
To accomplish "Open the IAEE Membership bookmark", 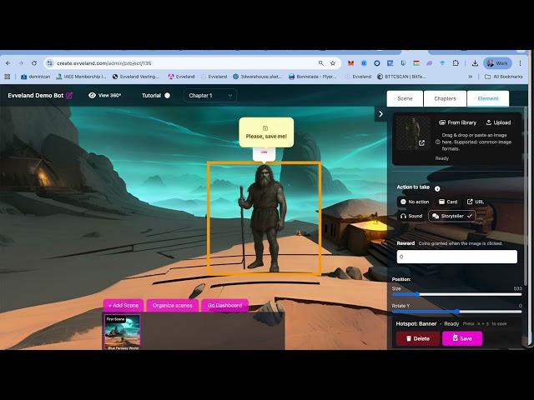I will coord(81,77).
